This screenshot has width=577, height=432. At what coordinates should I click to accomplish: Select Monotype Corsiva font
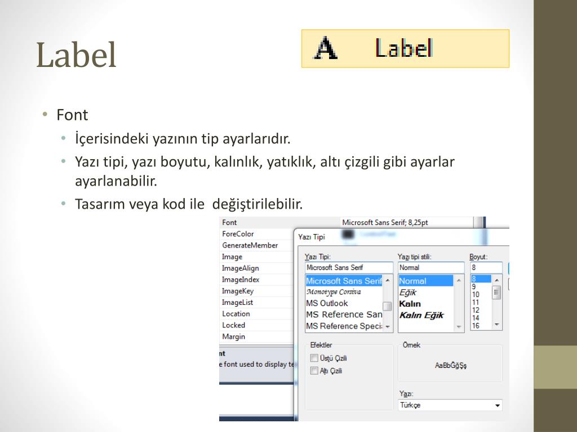(344, 292)
